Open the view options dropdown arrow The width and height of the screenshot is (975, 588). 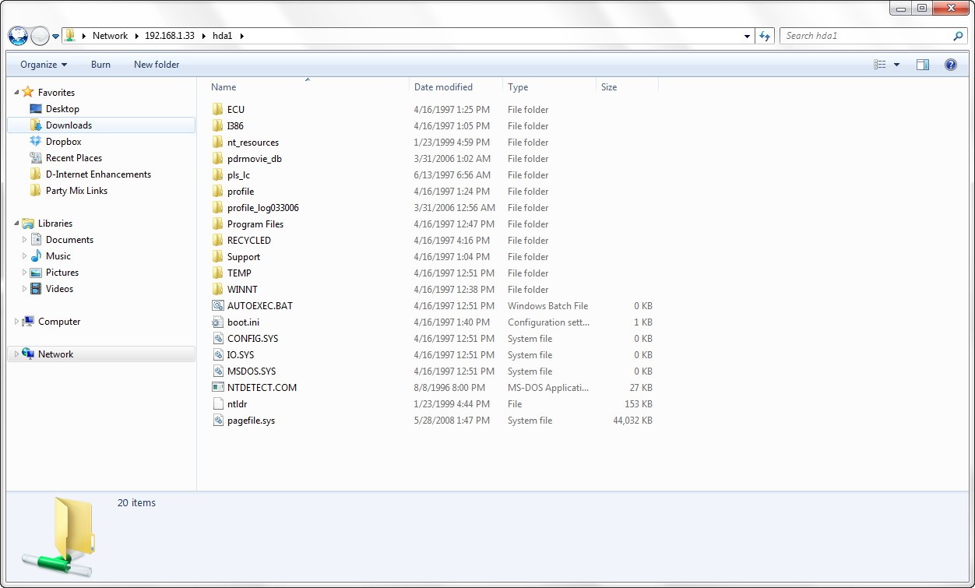[x=896, y=65]
